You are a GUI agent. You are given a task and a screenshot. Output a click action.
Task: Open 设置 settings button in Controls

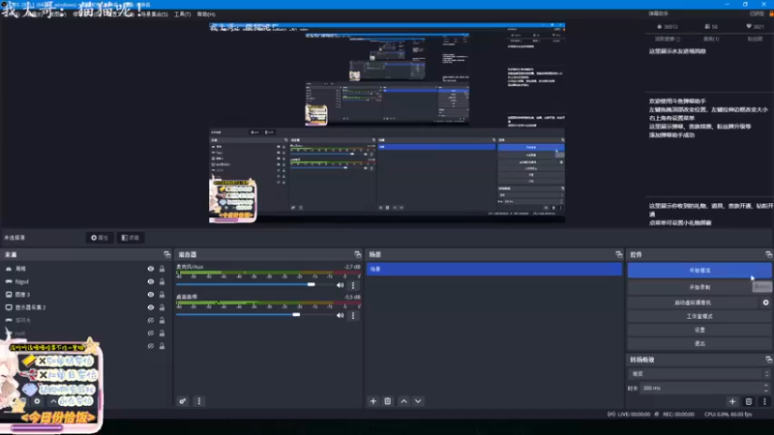coord(700,330)
